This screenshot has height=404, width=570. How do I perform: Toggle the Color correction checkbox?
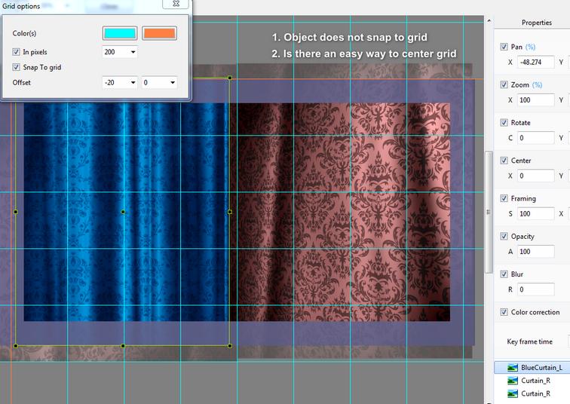point(504,312)
